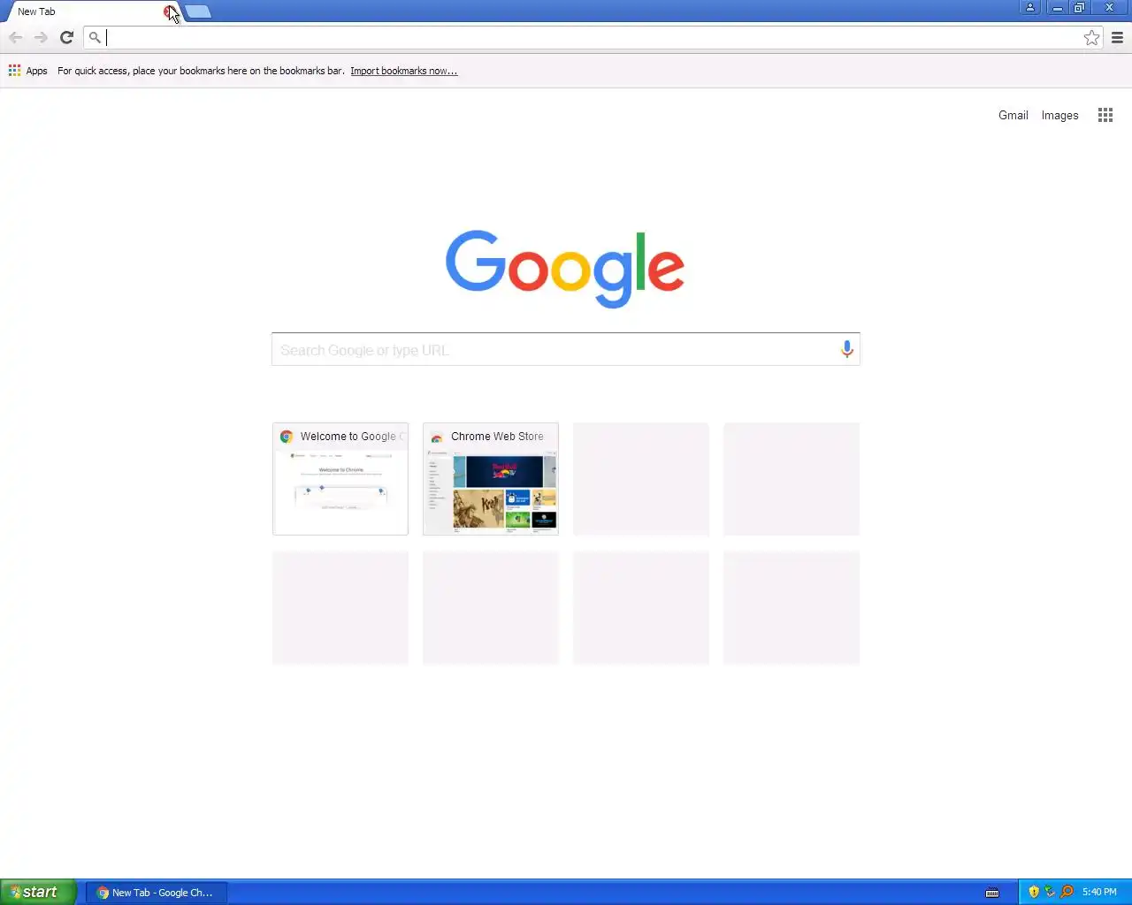The width and height of the screenshot is (1132, 905).
Task: Open the Chrome Web Store thumbnail
Action: tap(491, 479)
